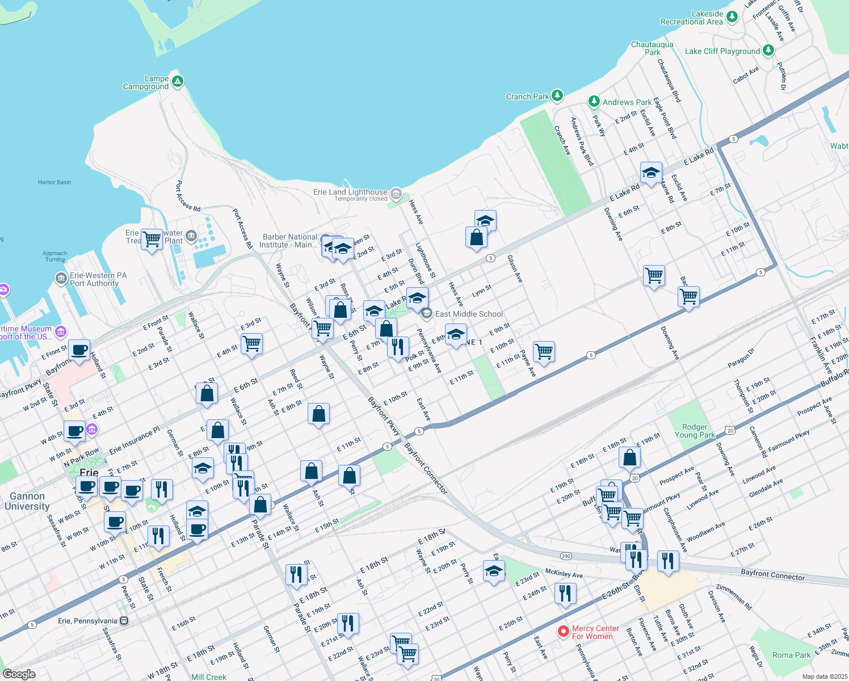Select the Mercy Center For Women red pin
The width and height of the screenshot is (849, 681).
(x=563, y=632)
